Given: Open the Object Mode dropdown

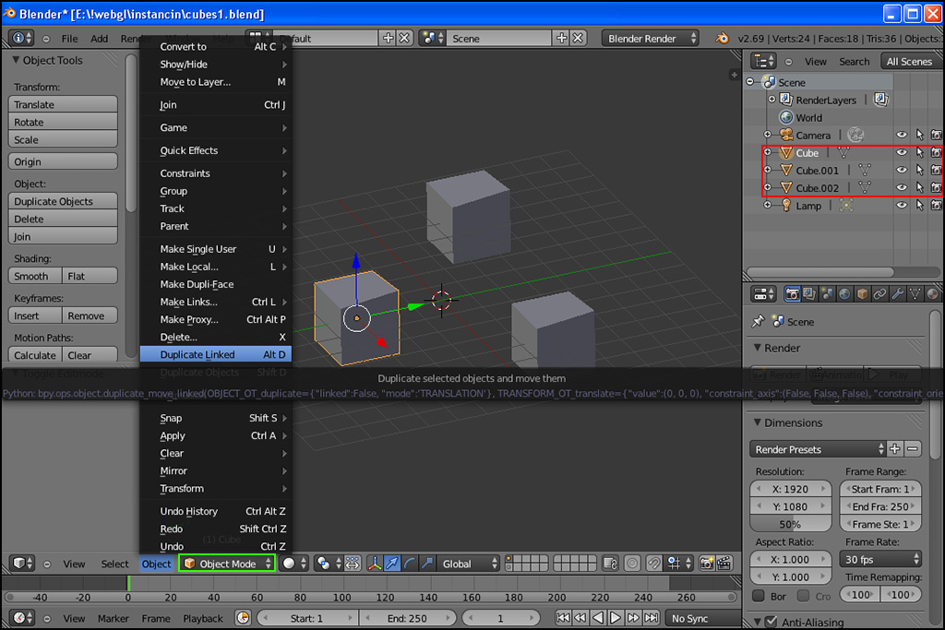Looking at the screenshot, I should 227,564.
